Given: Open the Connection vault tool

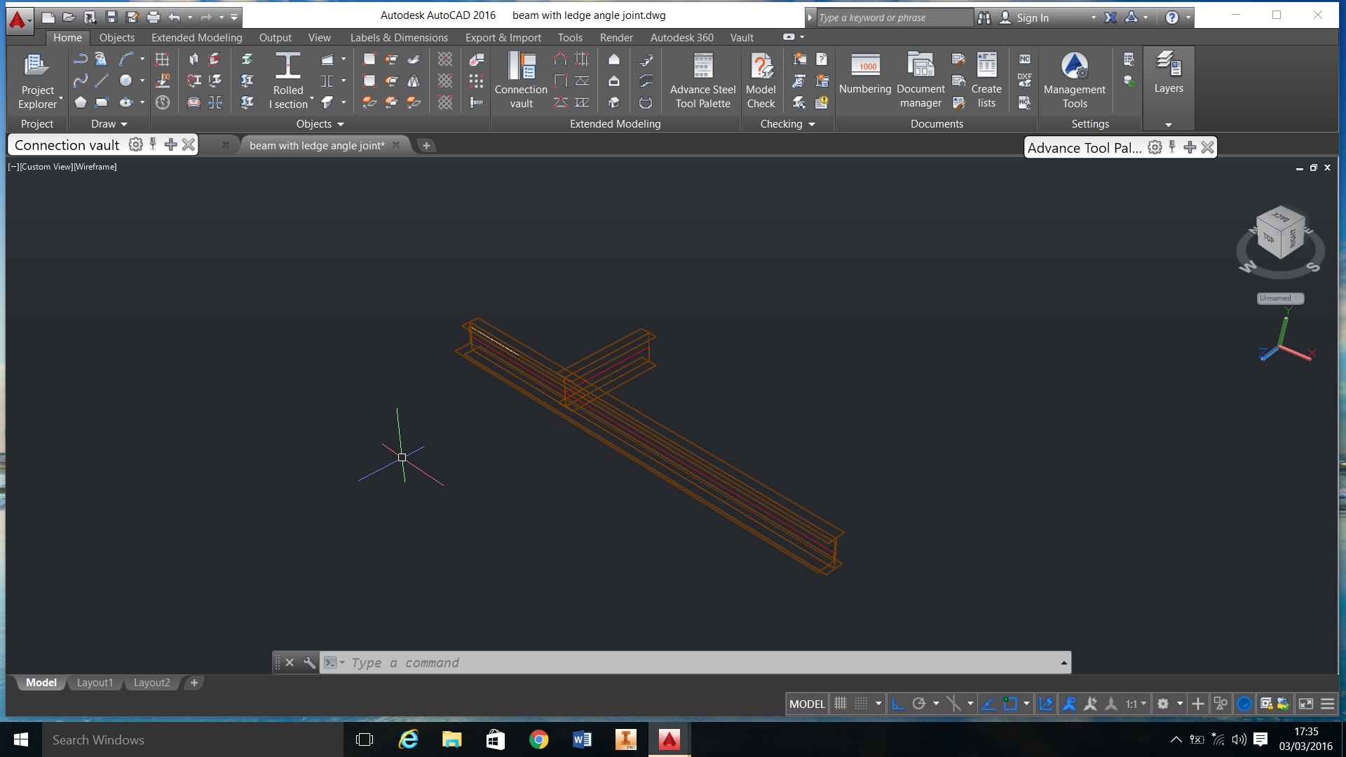Looking at the screenshot, I should tap(520, 81).
